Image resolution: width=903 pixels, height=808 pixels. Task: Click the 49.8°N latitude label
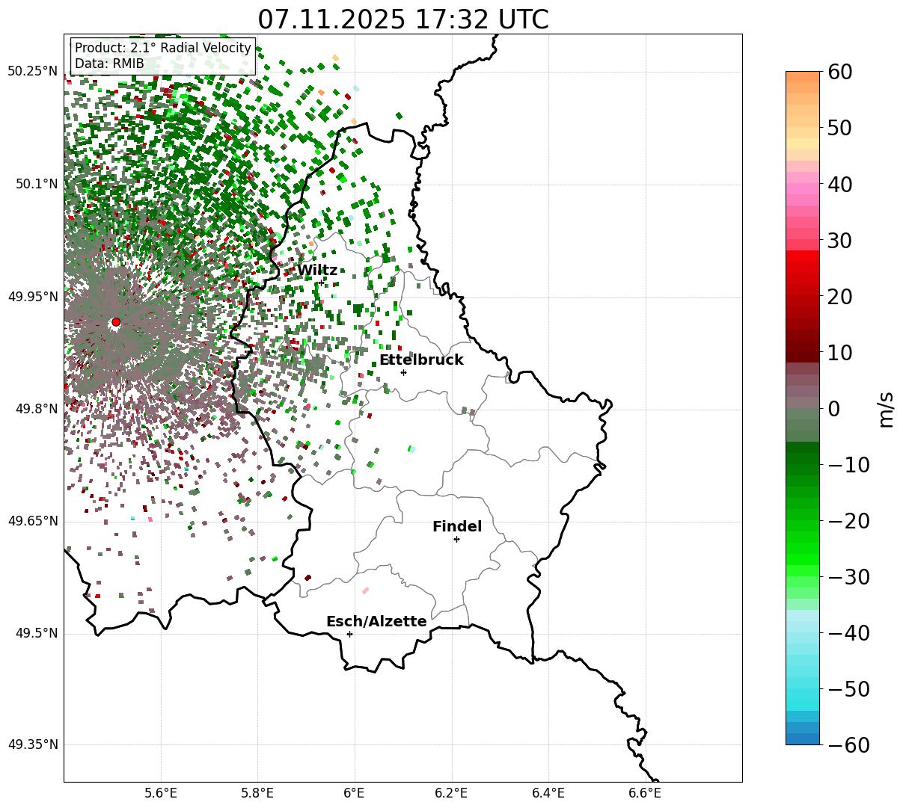36,409
